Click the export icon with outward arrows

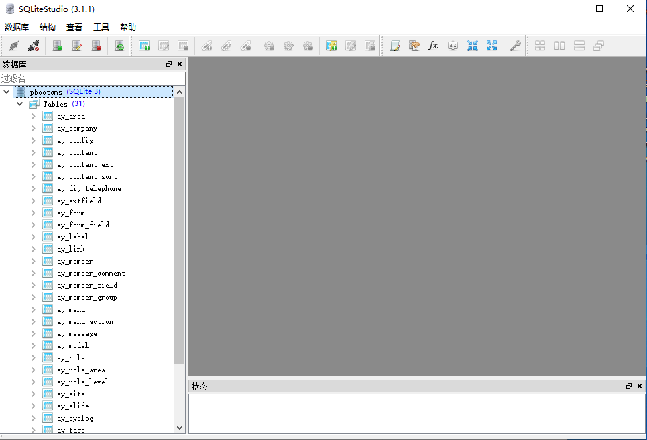pos(492,46)
